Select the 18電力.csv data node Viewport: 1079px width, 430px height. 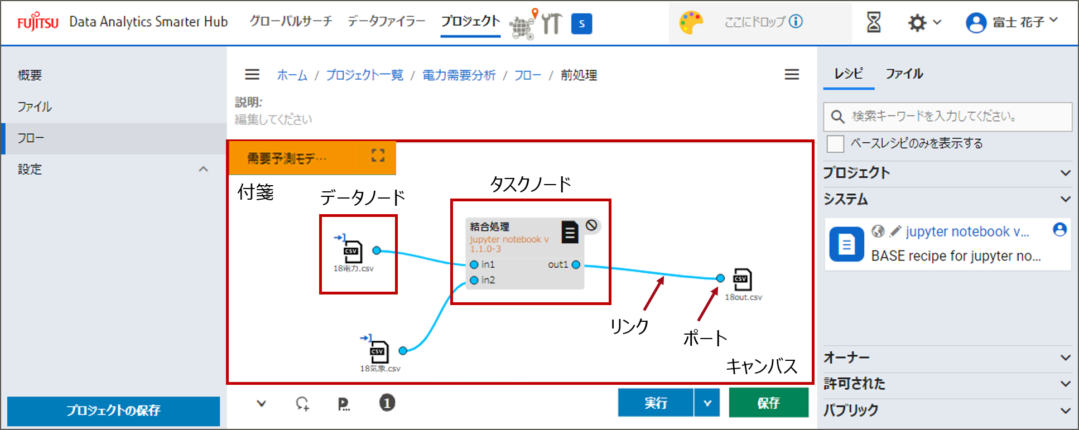point(353,253)
